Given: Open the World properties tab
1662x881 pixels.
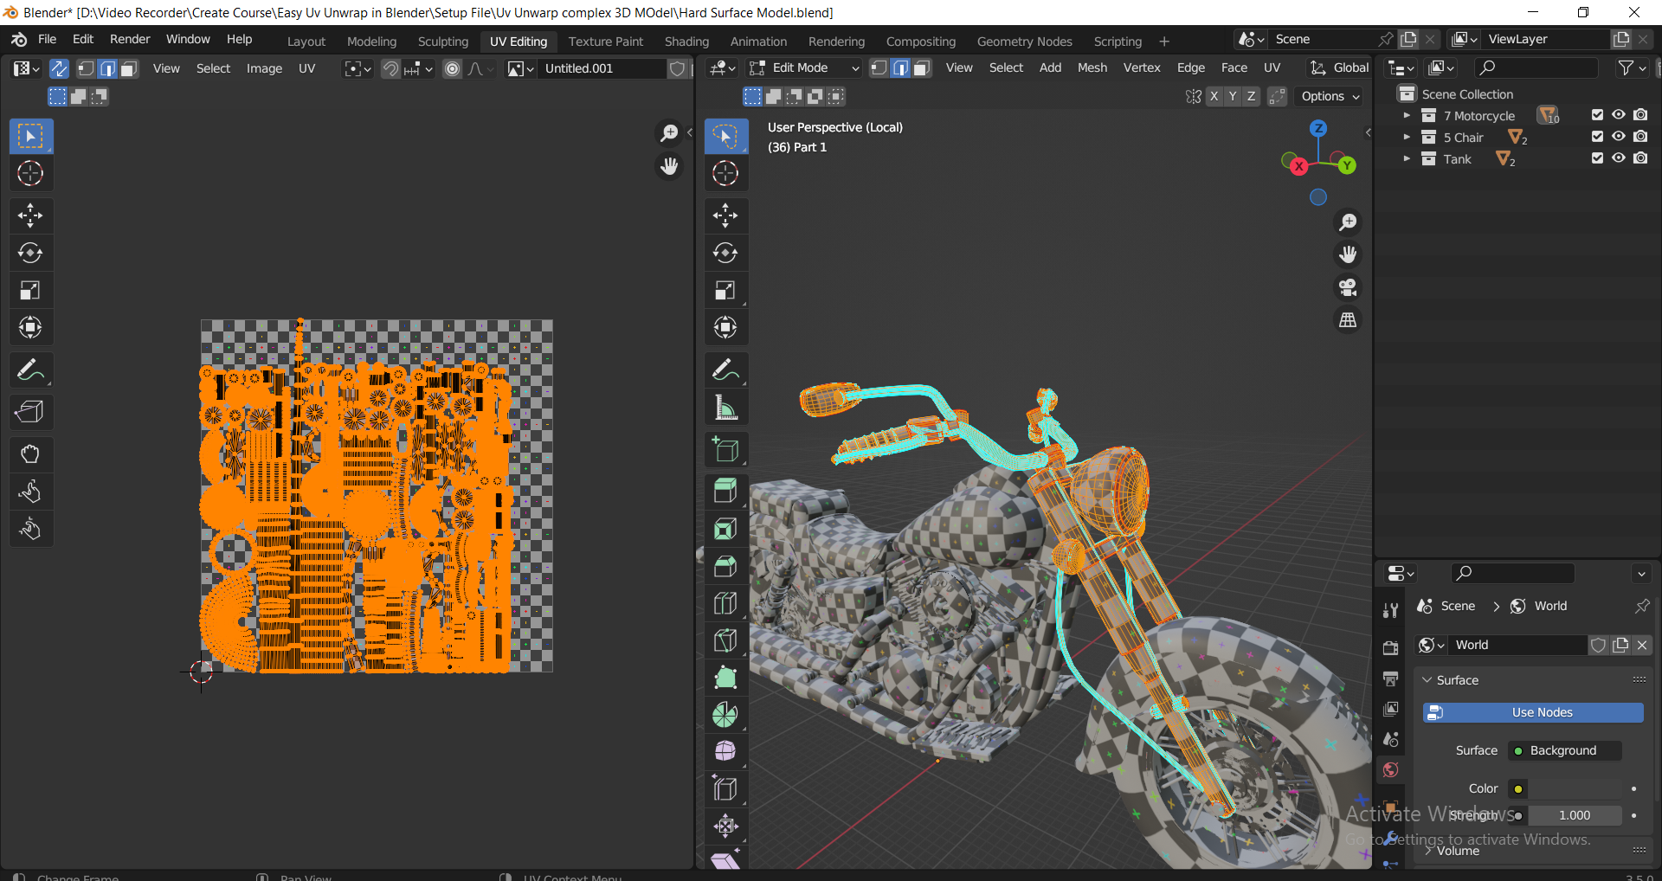Looking at the screenshot, I should click(1390, 769).
